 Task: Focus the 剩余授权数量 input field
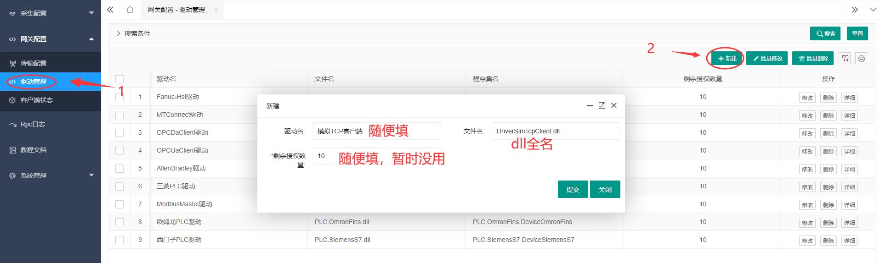click(377, 156)
